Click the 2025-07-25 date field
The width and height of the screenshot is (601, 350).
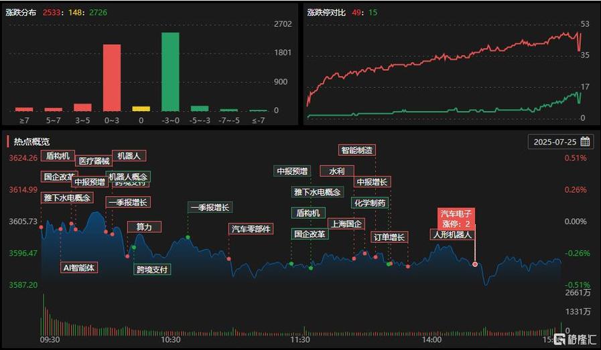click(x=555, y=142)
